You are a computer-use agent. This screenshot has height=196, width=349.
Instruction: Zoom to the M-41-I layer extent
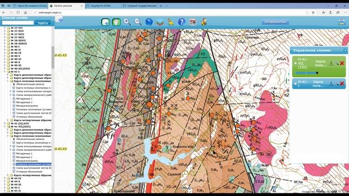[x=336, y=83]
